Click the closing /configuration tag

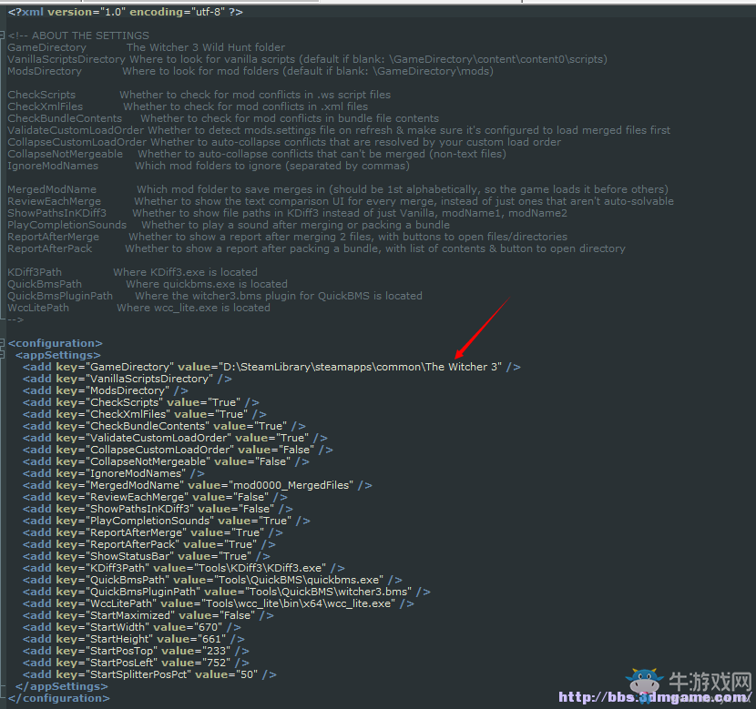[x=59, y=697]
